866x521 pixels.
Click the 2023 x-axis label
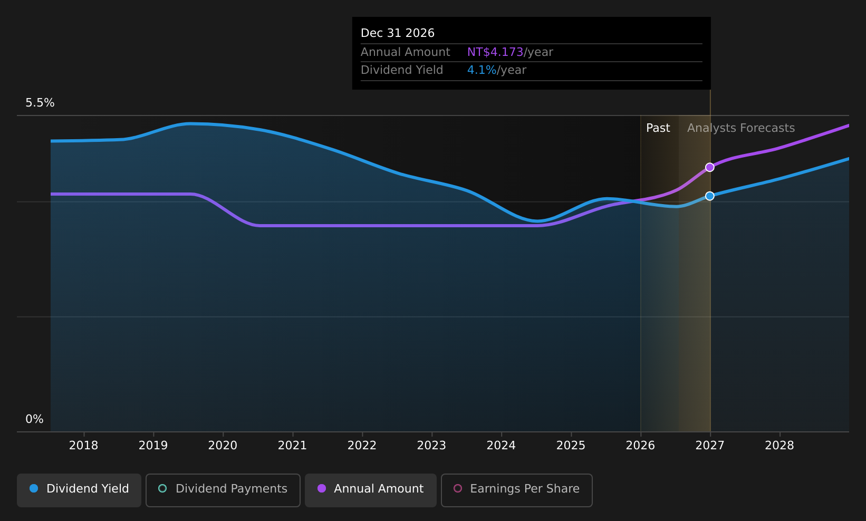click(x=431, y=446)
